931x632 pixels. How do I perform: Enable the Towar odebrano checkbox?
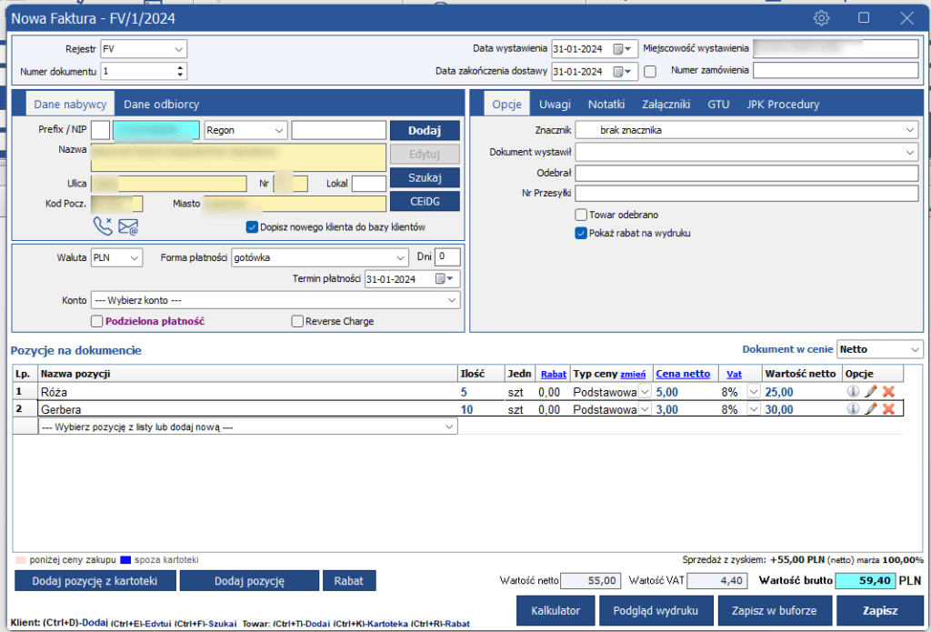point(581,215)
